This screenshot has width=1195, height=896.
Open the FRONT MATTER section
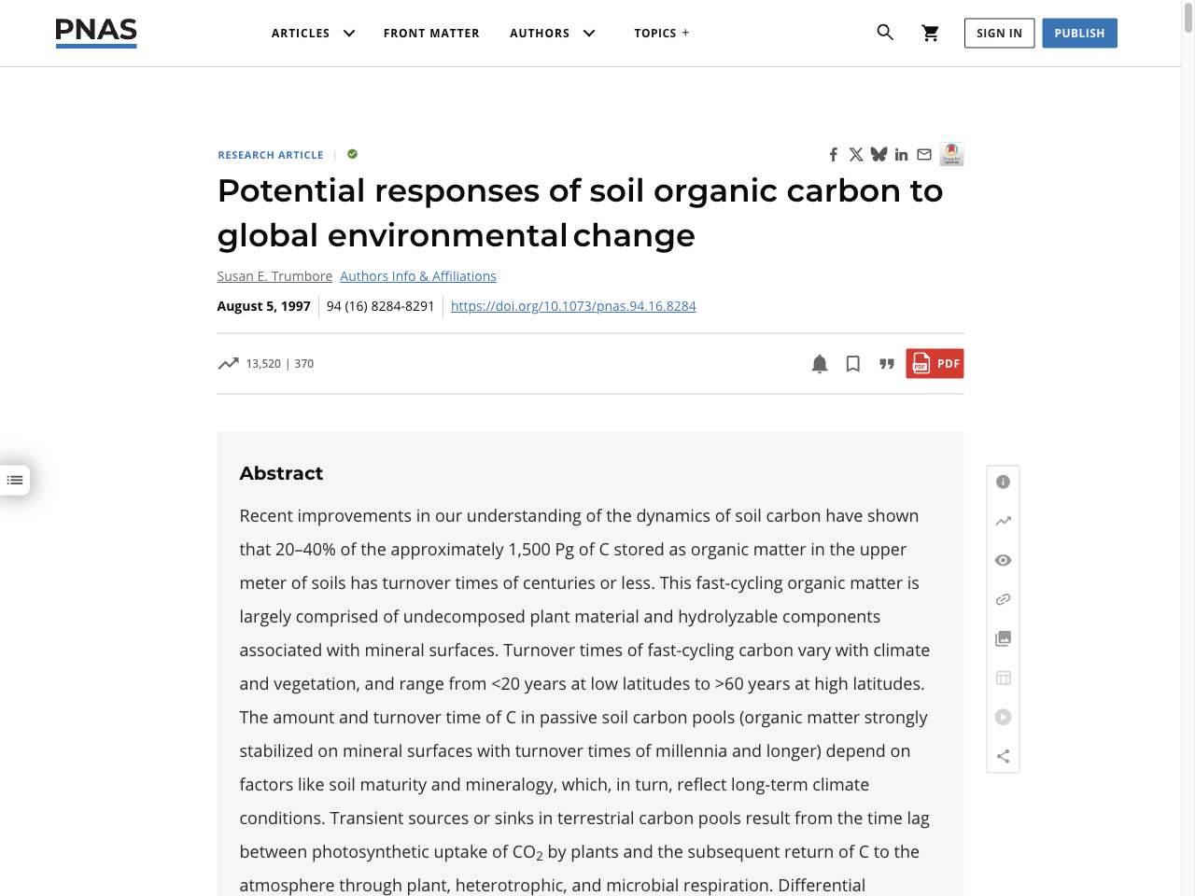point(431,33)
